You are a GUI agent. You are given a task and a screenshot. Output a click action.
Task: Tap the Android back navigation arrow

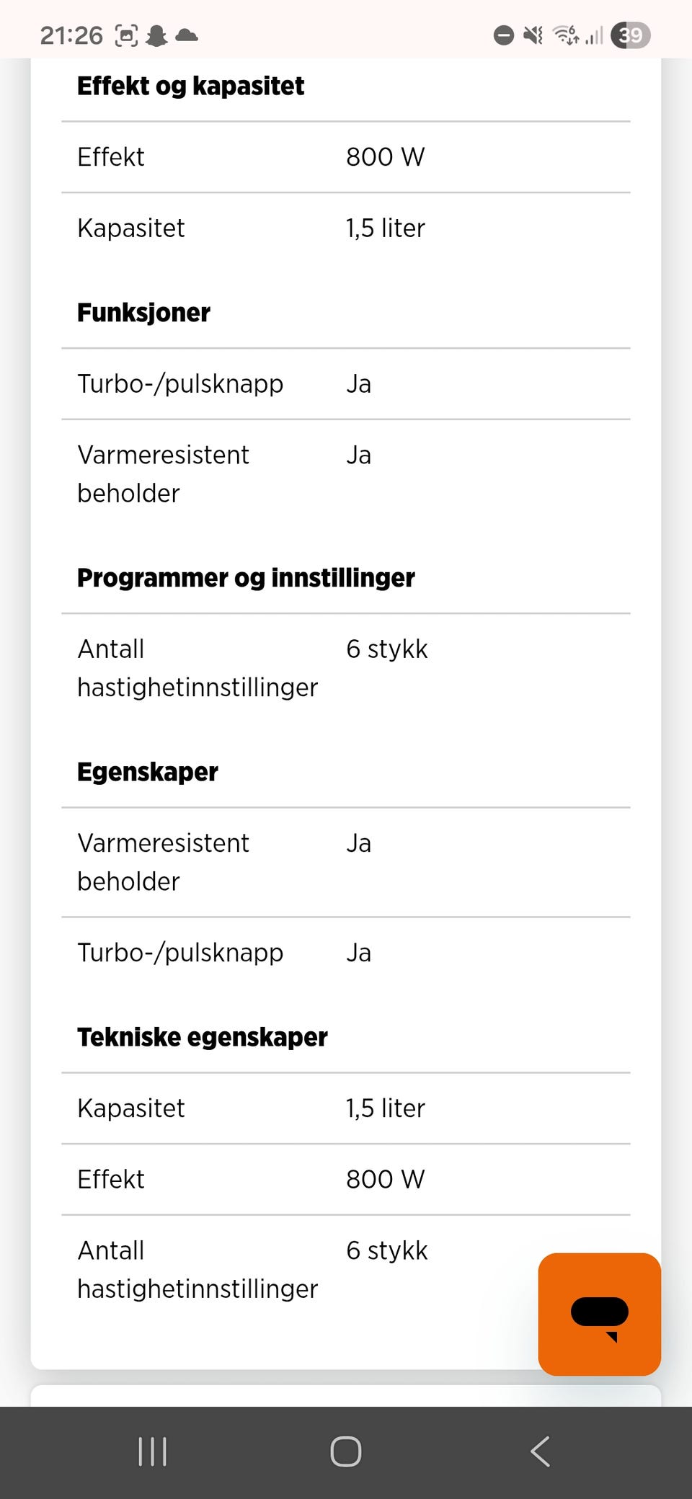[540, 1451]
